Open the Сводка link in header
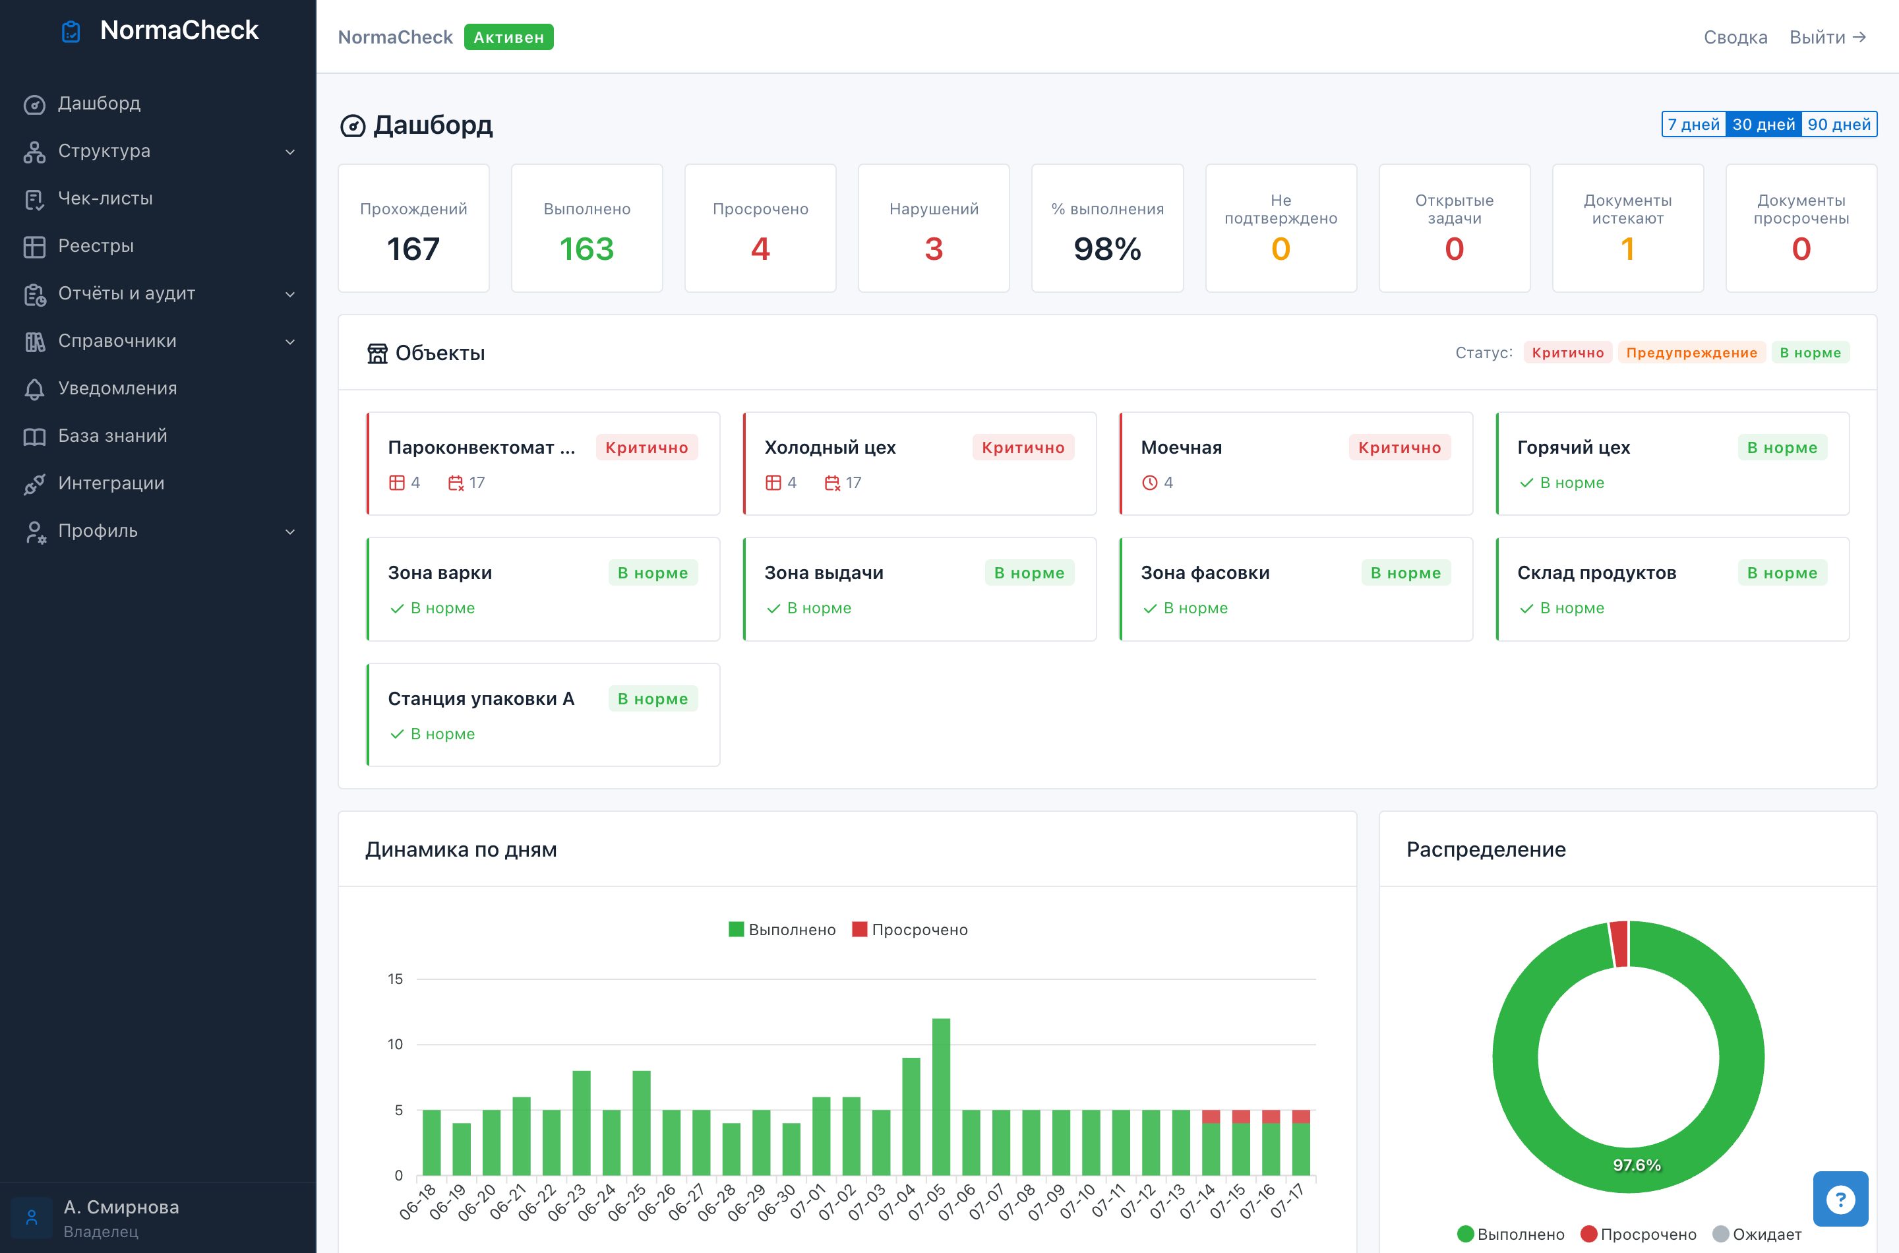 tap(1735, 38)
